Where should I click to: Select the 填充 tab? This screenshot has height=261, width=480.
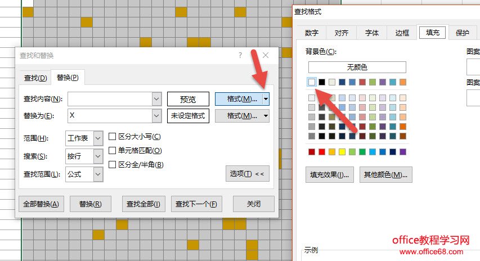433,33
